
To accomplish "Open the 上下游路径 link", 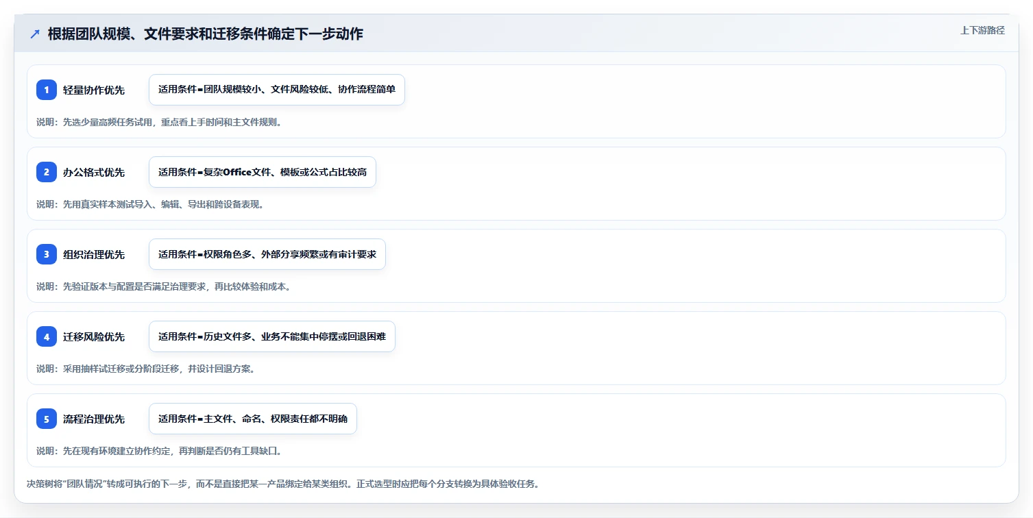I will coord(982,30).
